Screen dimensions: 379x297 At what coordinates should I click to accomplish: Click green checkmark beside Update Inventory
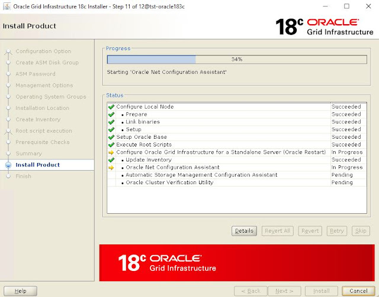(111, 160)
